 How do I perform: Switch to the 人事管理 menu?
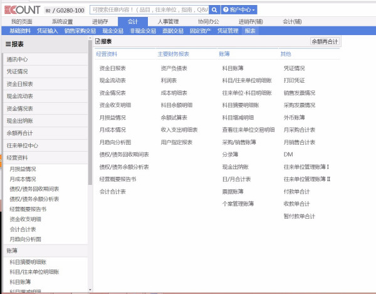tap(167, 21)
